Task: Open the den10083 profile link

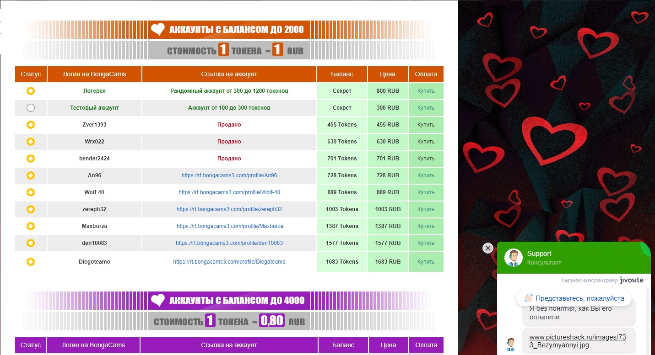Action: point(229,243)
